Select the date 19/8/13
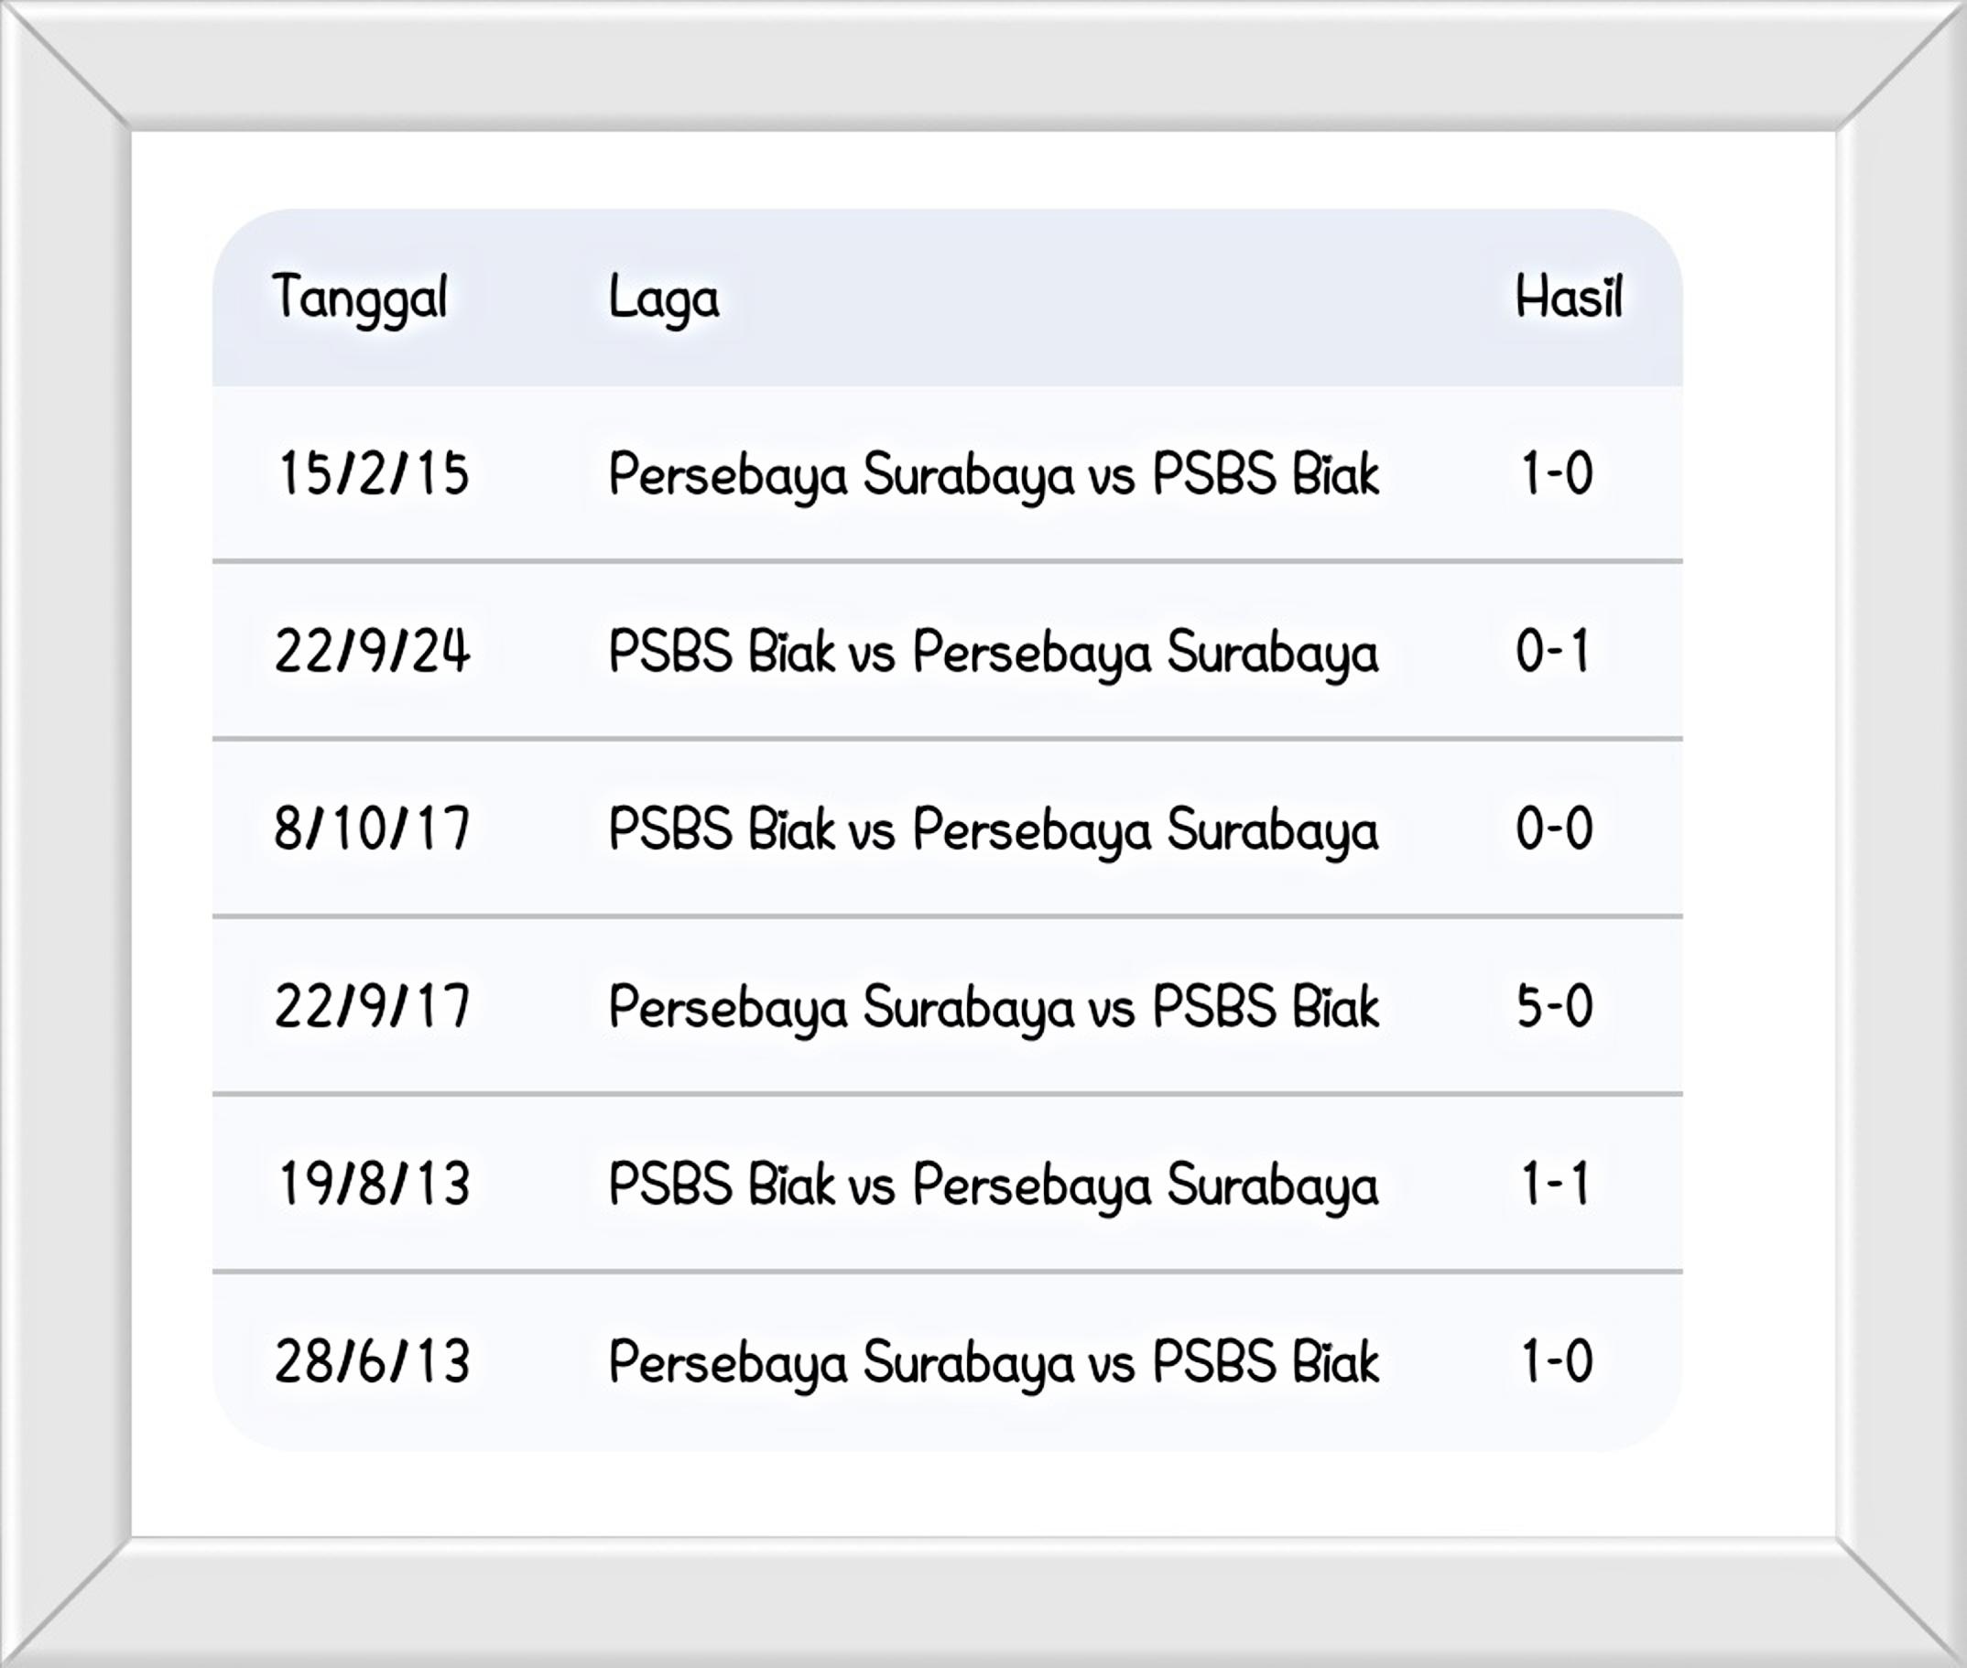The height and width of the screenshot is (1668, 1967). pyautogui.click(x=374, y=1184)
